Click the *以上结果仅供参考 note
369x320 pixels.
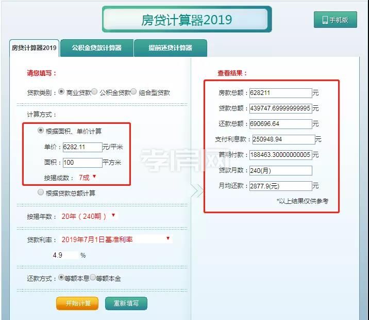tap(303, 201)
